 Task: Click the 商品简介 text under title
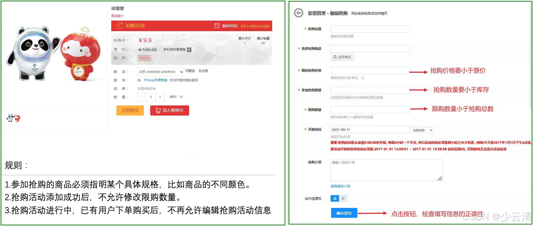point(117,16)
